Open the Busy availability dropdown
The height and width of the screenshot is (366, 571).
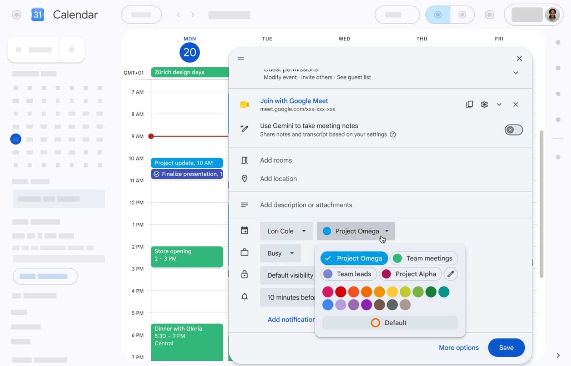click(x=281, y=253)
